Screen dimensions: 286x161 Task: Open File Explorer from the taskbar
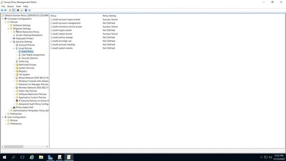coord(41,157)
